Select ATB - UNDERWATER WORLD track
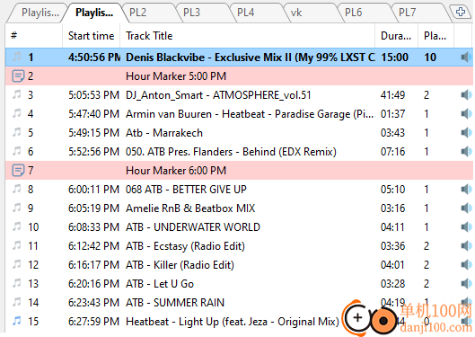The height and width of the screenshot is (337, 475). [239, 227]
